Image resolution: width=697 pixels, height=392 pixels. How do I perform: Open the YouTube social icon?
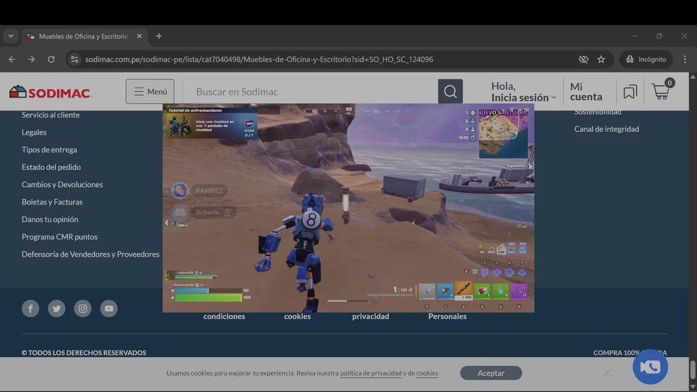(x=109, y=309)
